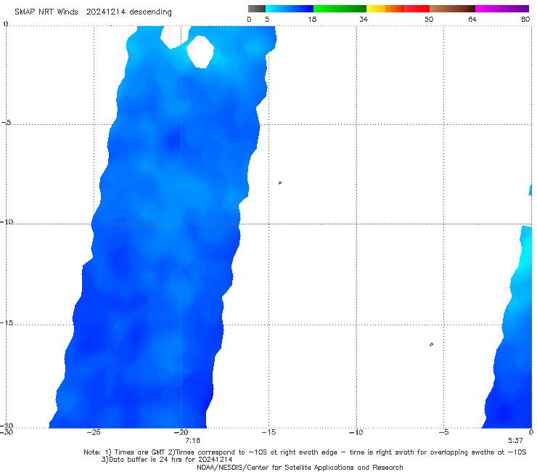Viewport: 537px width, 472px height.
Task: Click the color bar label '64'
Action: pos(472,19)
